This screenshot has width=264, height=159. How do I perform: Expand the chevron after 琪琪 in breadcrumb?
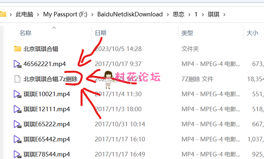[224, 15]
